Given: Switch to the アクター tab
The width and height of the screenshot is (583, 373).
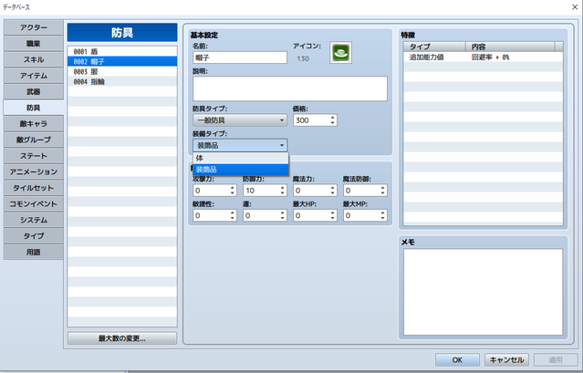Looking at the screenshot, I should point(34,27).
